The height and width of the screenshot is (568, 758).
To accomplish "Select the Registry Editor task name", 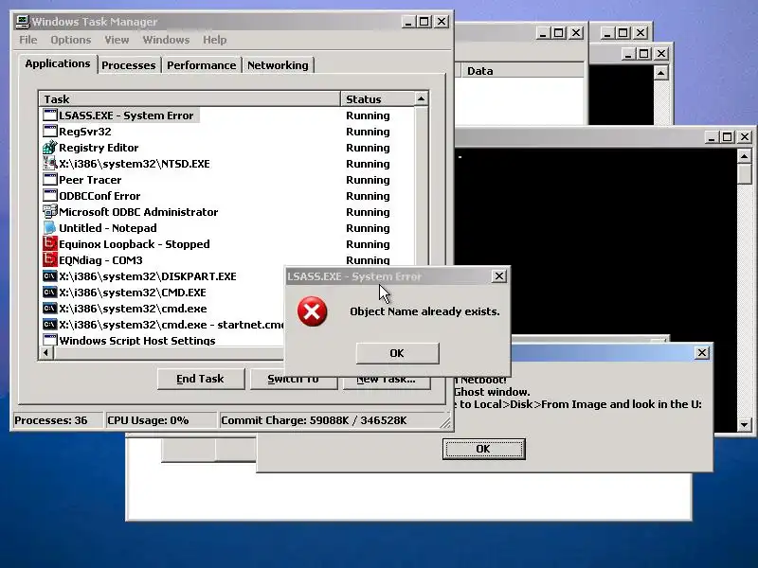I will click(99, 148).
